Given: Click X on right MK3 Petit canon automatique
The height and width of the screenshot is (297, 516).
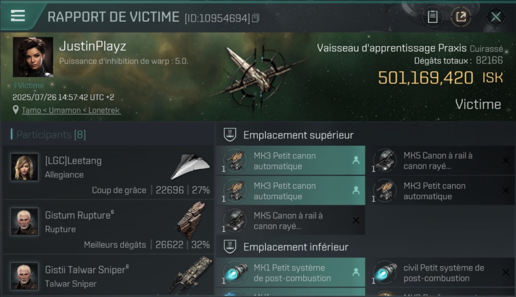Looking at the screenshot, I should click(506, 190).
